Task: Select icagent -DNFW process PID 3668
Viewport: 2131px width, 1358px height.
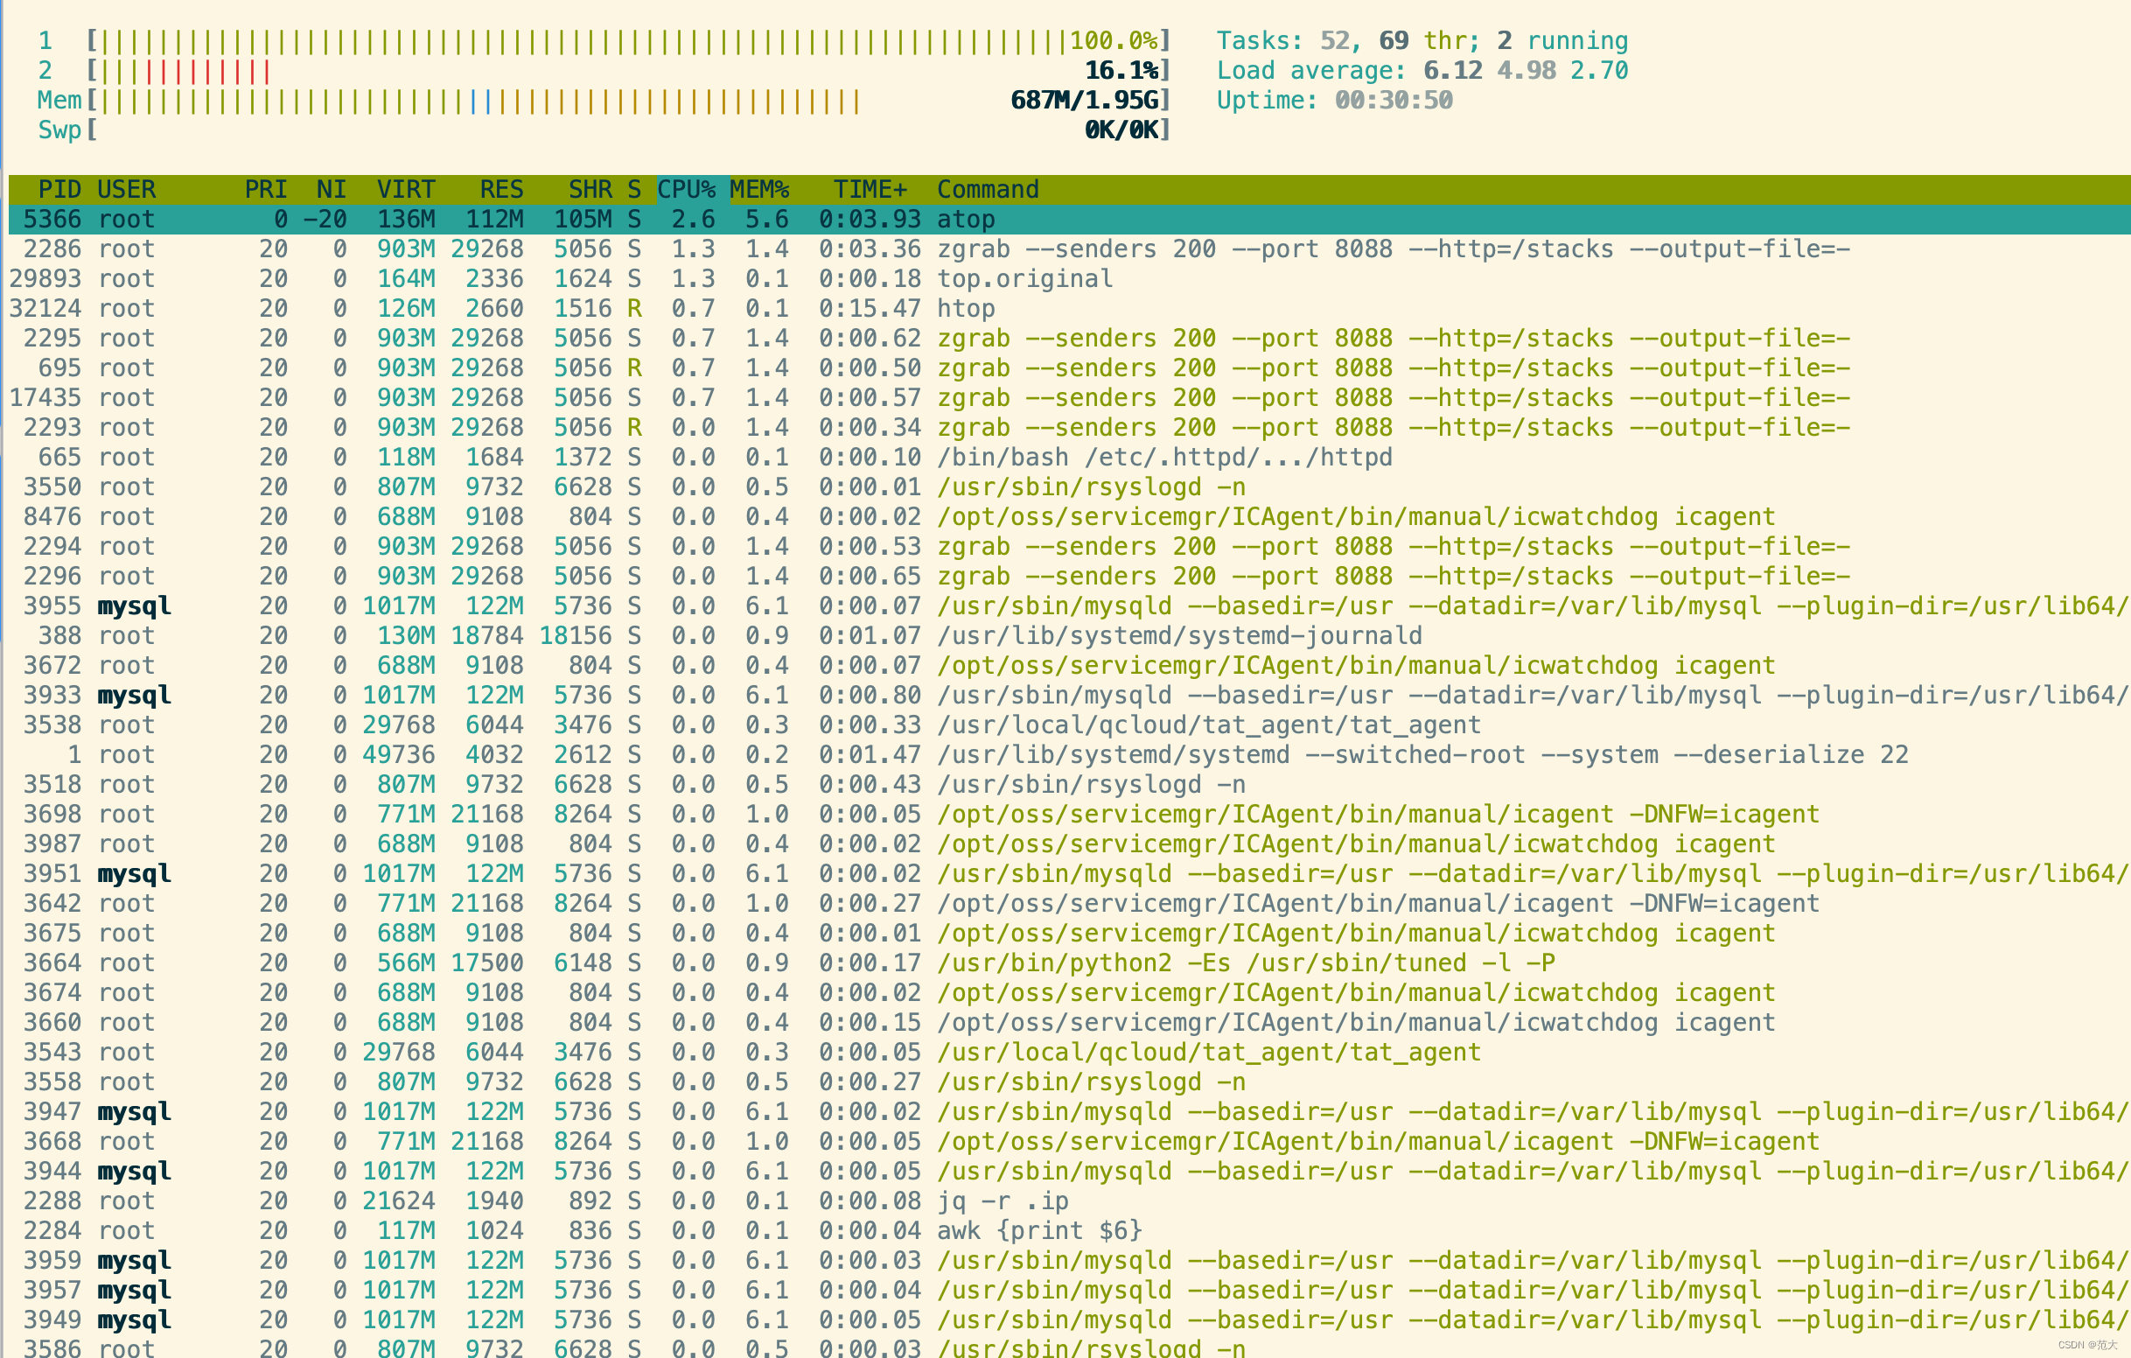Action: tap(1069, 1141)
